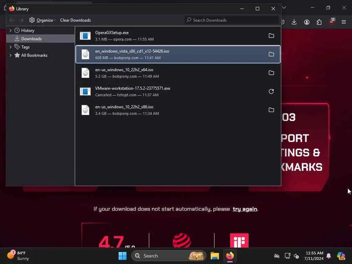Viewport: 352px width, 264px height.
Task: Open Firefox hamburger application menu
Action: [344, 22]
